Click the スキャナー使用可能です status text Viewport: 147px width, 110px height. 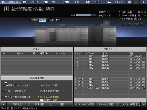pyautogui.click(x=129, y=19)
